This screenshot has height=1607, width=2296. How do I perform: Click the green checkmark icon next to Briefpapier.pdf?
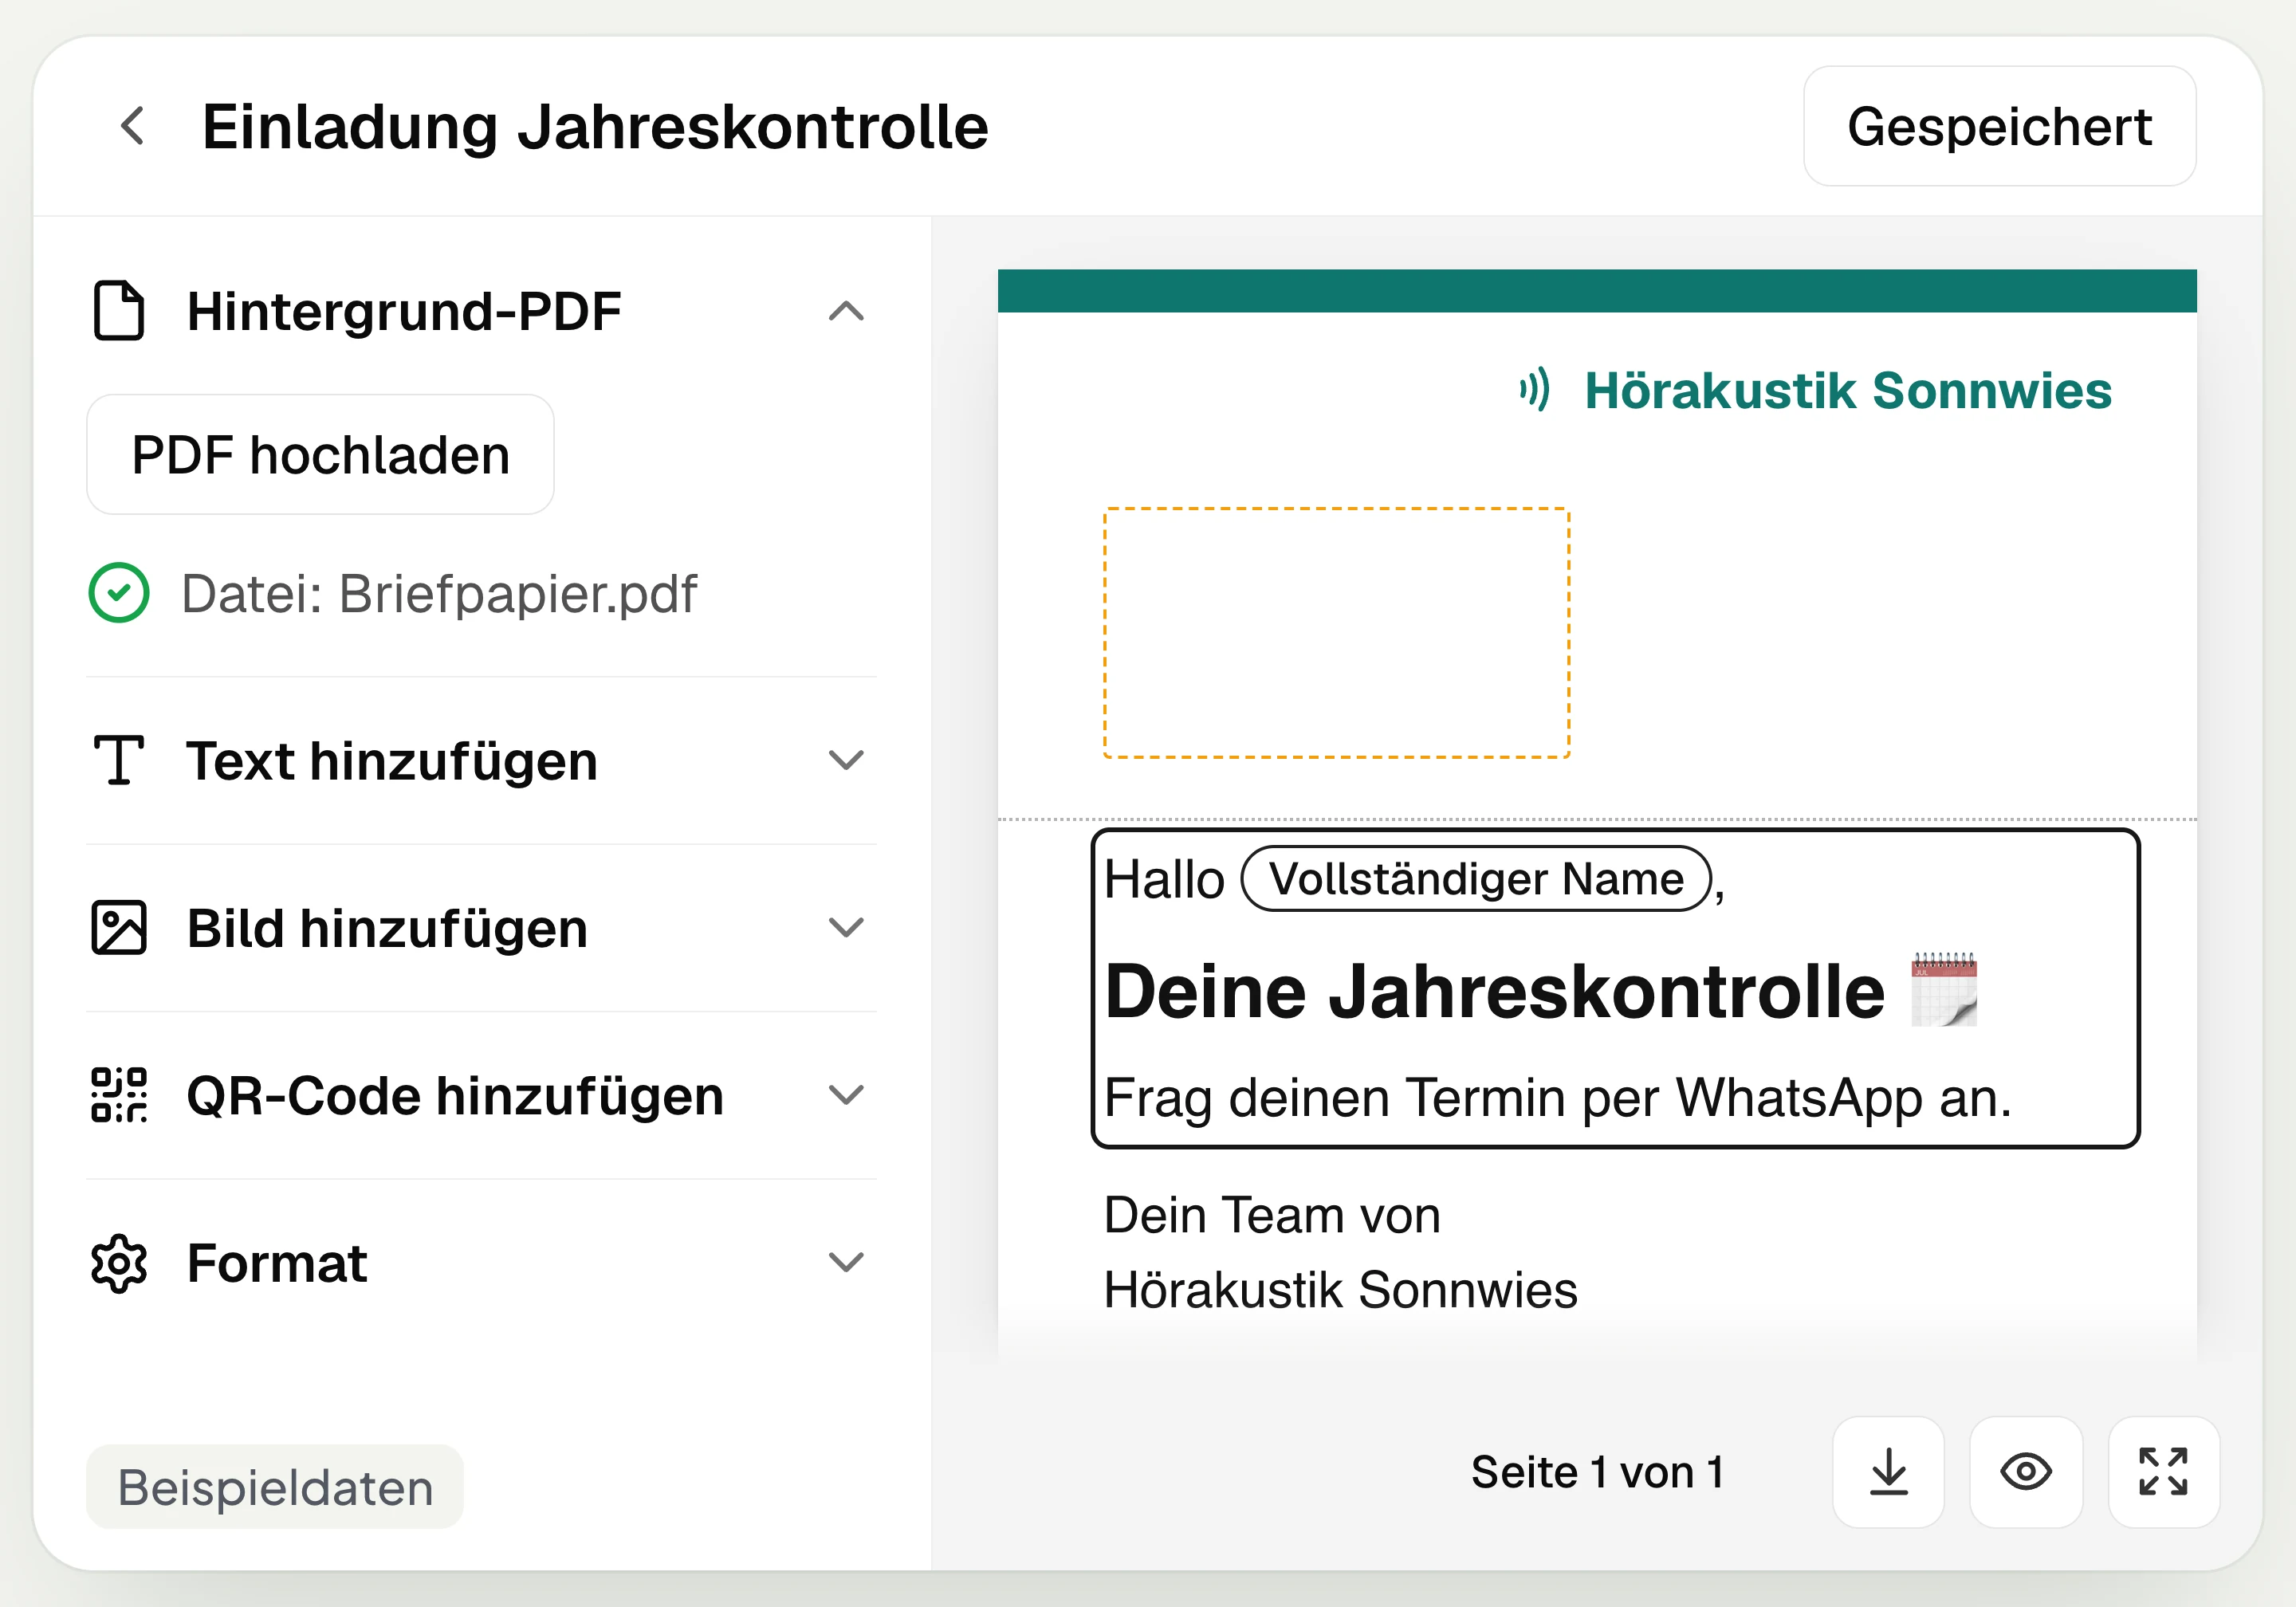119,593
